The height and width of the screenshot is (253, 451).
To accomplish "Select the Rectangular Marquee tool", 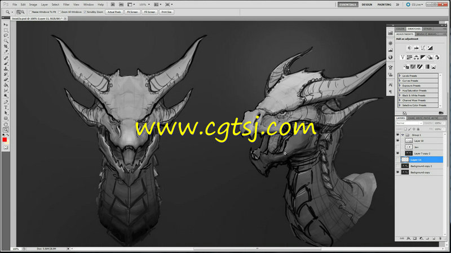I will coord(6,30).
